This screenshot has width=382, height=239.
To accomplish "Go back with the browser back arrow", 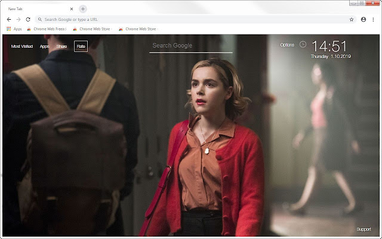I will click(9, 20).
